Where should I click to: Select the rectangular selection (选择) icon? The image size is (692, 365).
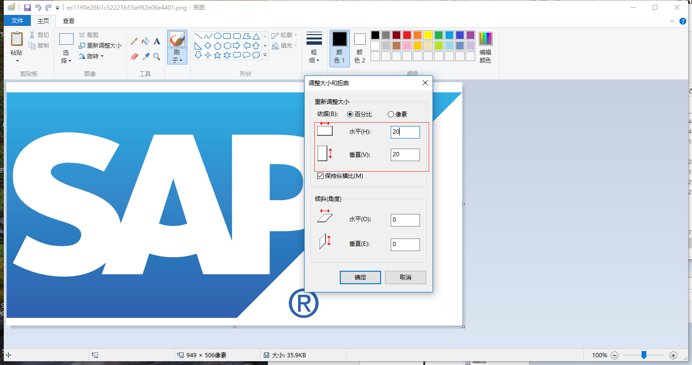tap(66, 39)
